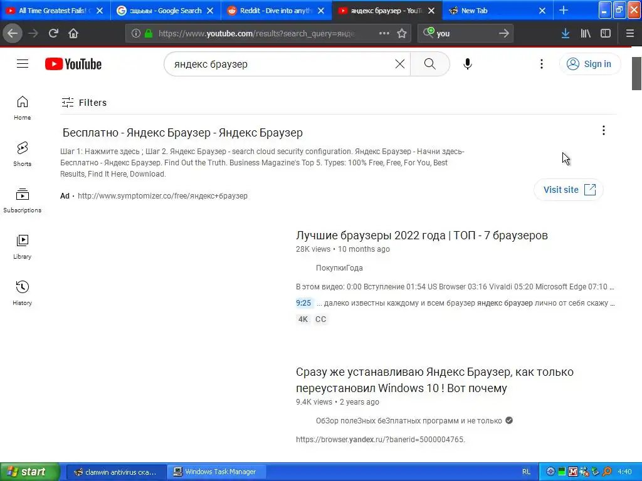
Task: Click the '28K views' text
Action: pos(313,249)
